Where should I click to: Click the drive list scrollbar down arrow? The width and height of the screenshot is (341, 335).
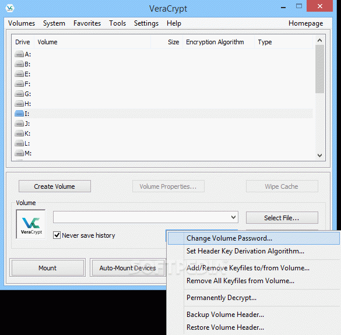pyautogui.click(x=319, y=155)
